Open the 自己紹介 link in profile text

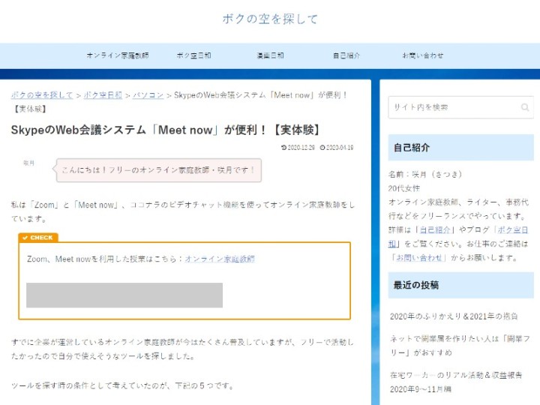(435, 229)
